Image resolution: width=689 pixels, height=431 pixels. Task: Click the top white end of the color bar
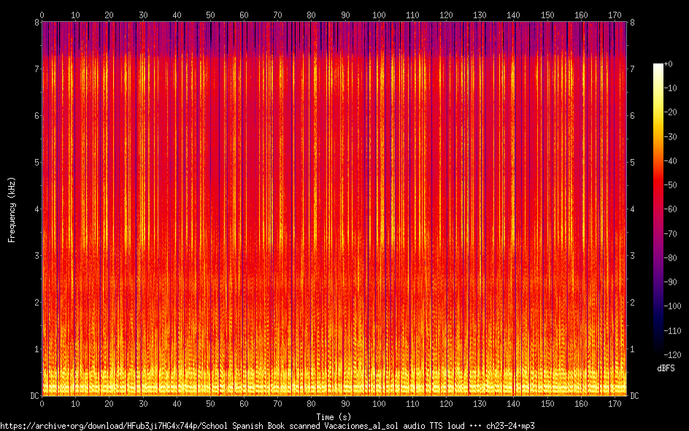(658, 66)
